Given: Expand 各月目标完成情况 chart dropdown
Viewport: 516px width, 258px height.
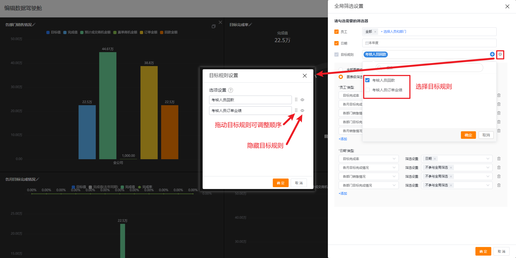Looking at the screenshot, I should 368,168.
